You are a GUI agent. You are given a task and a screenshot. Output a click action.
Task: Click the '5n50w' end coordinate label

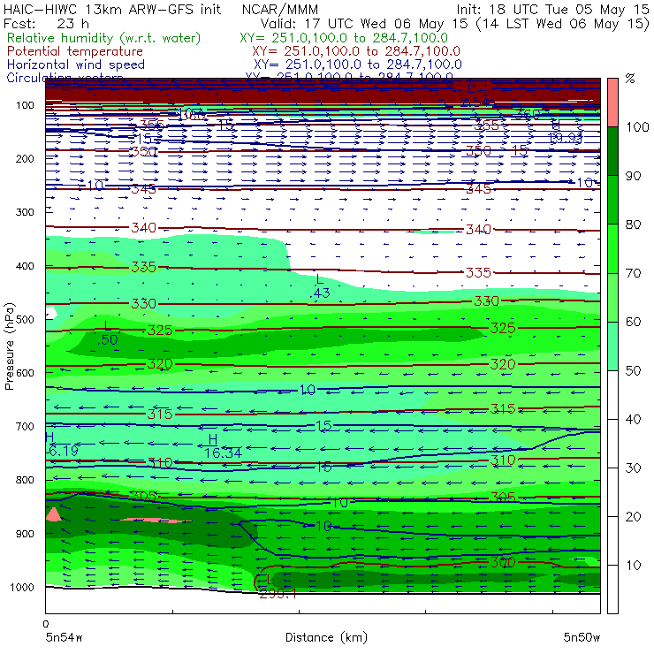582,637
